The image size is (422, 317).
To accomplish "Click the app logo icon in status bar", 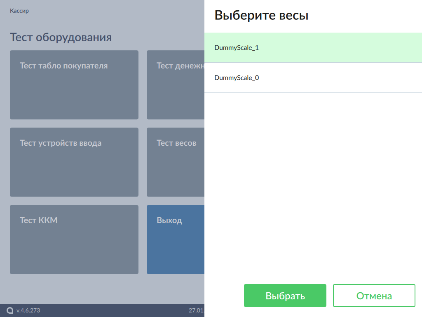I will [10, 310].
